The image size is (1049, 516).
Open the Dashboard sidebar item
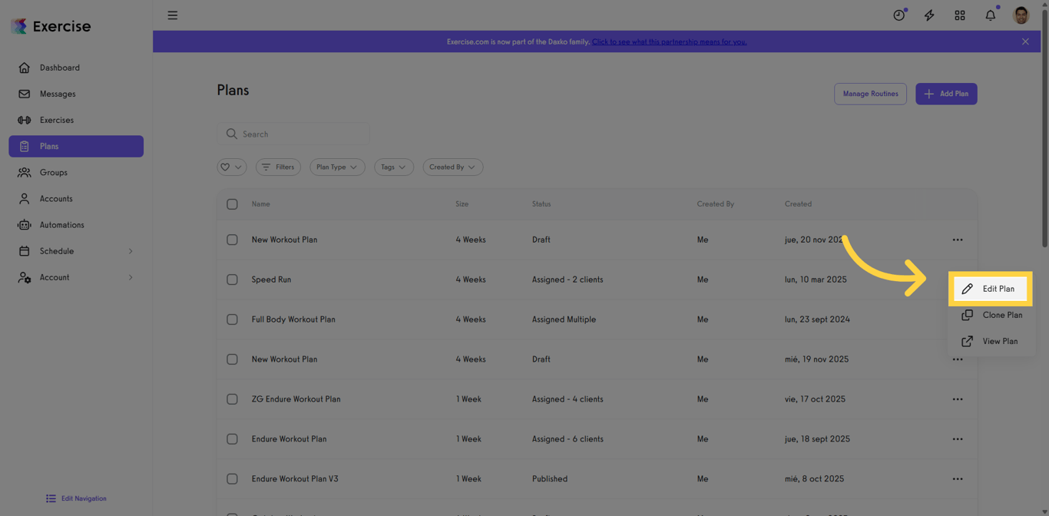[x=76, y=68]
